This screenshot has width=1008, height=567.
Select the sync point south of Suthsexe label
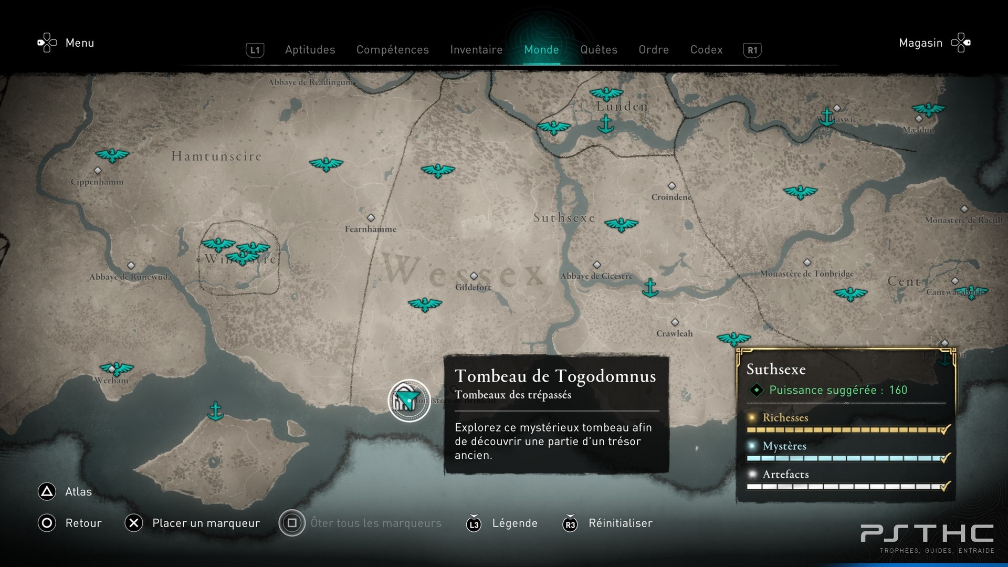click(621, 225)
